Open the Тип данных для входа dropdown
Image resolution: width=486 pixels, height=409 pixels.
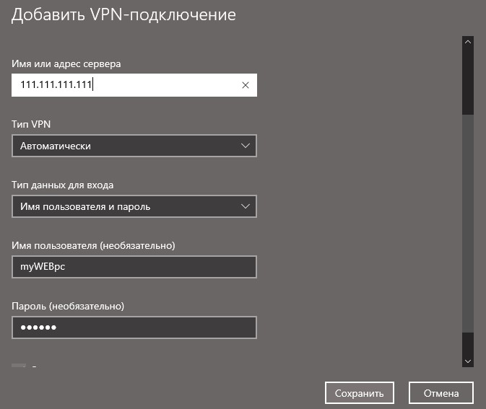tap(134, 206)
